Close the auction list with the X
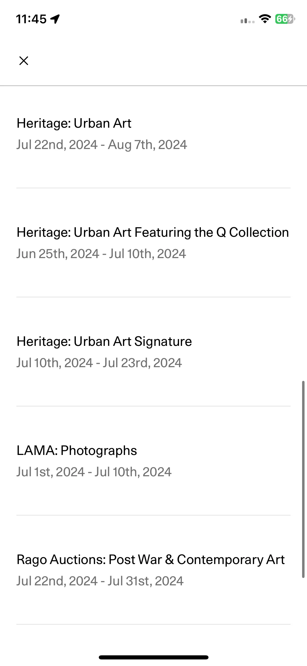 coord(24,61)
